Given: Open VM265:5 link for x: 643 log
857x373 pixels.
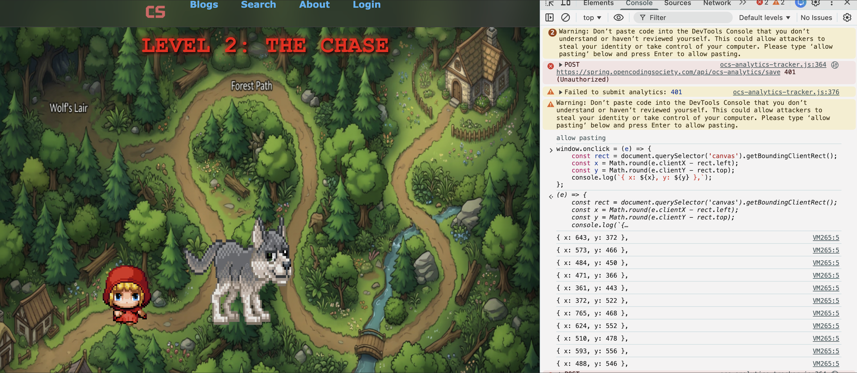Looking at the screenshot, I should pos(826,238).
